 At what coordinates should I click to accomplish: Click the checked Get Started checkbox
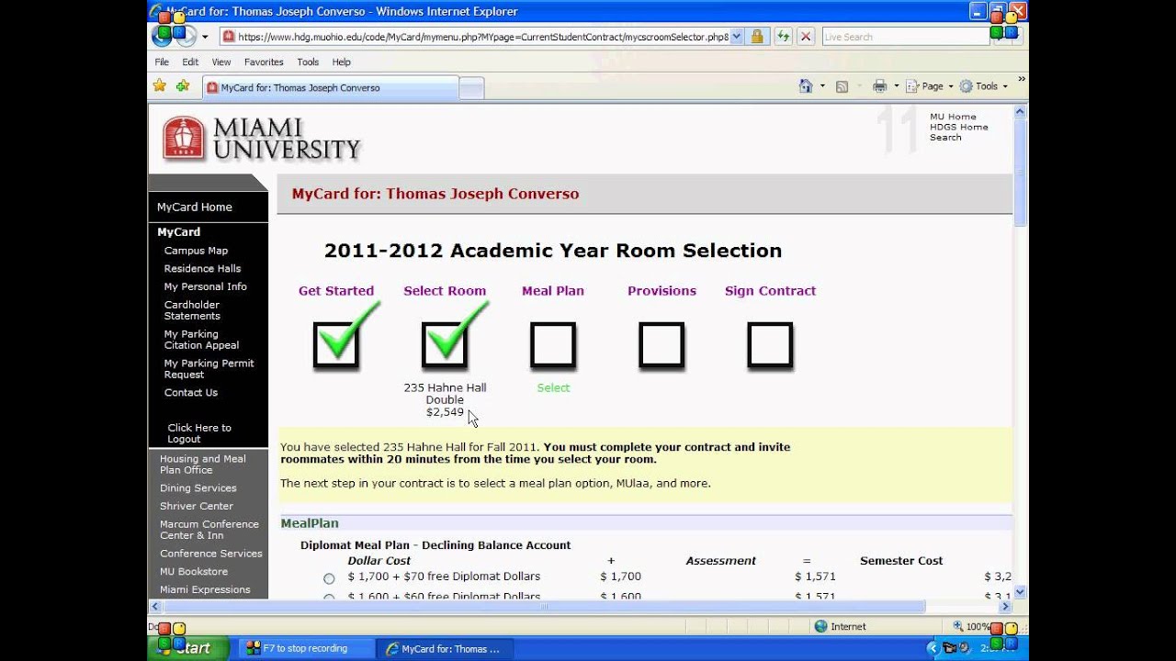point(336,345)
